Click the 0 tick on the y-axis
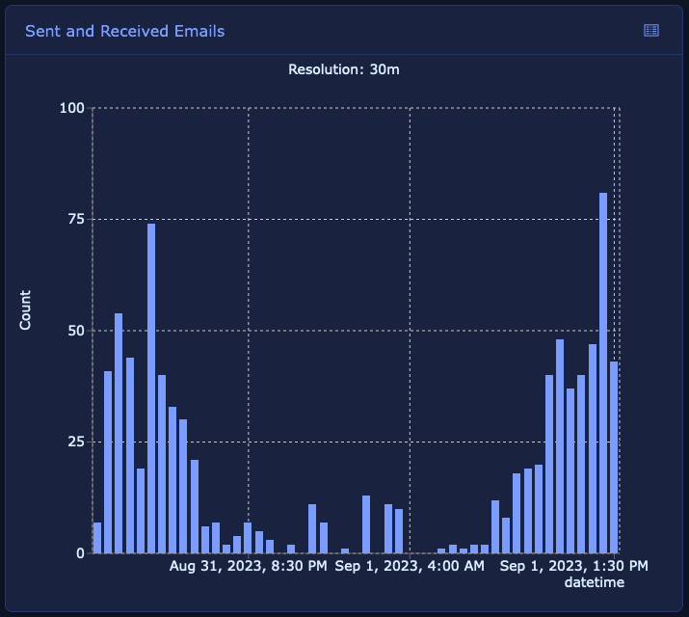The height and width of the screenshot is (617, 689). tap(80, 553)
